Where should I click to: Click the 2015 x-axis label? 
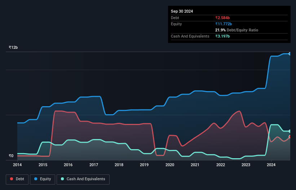(43, 165)
